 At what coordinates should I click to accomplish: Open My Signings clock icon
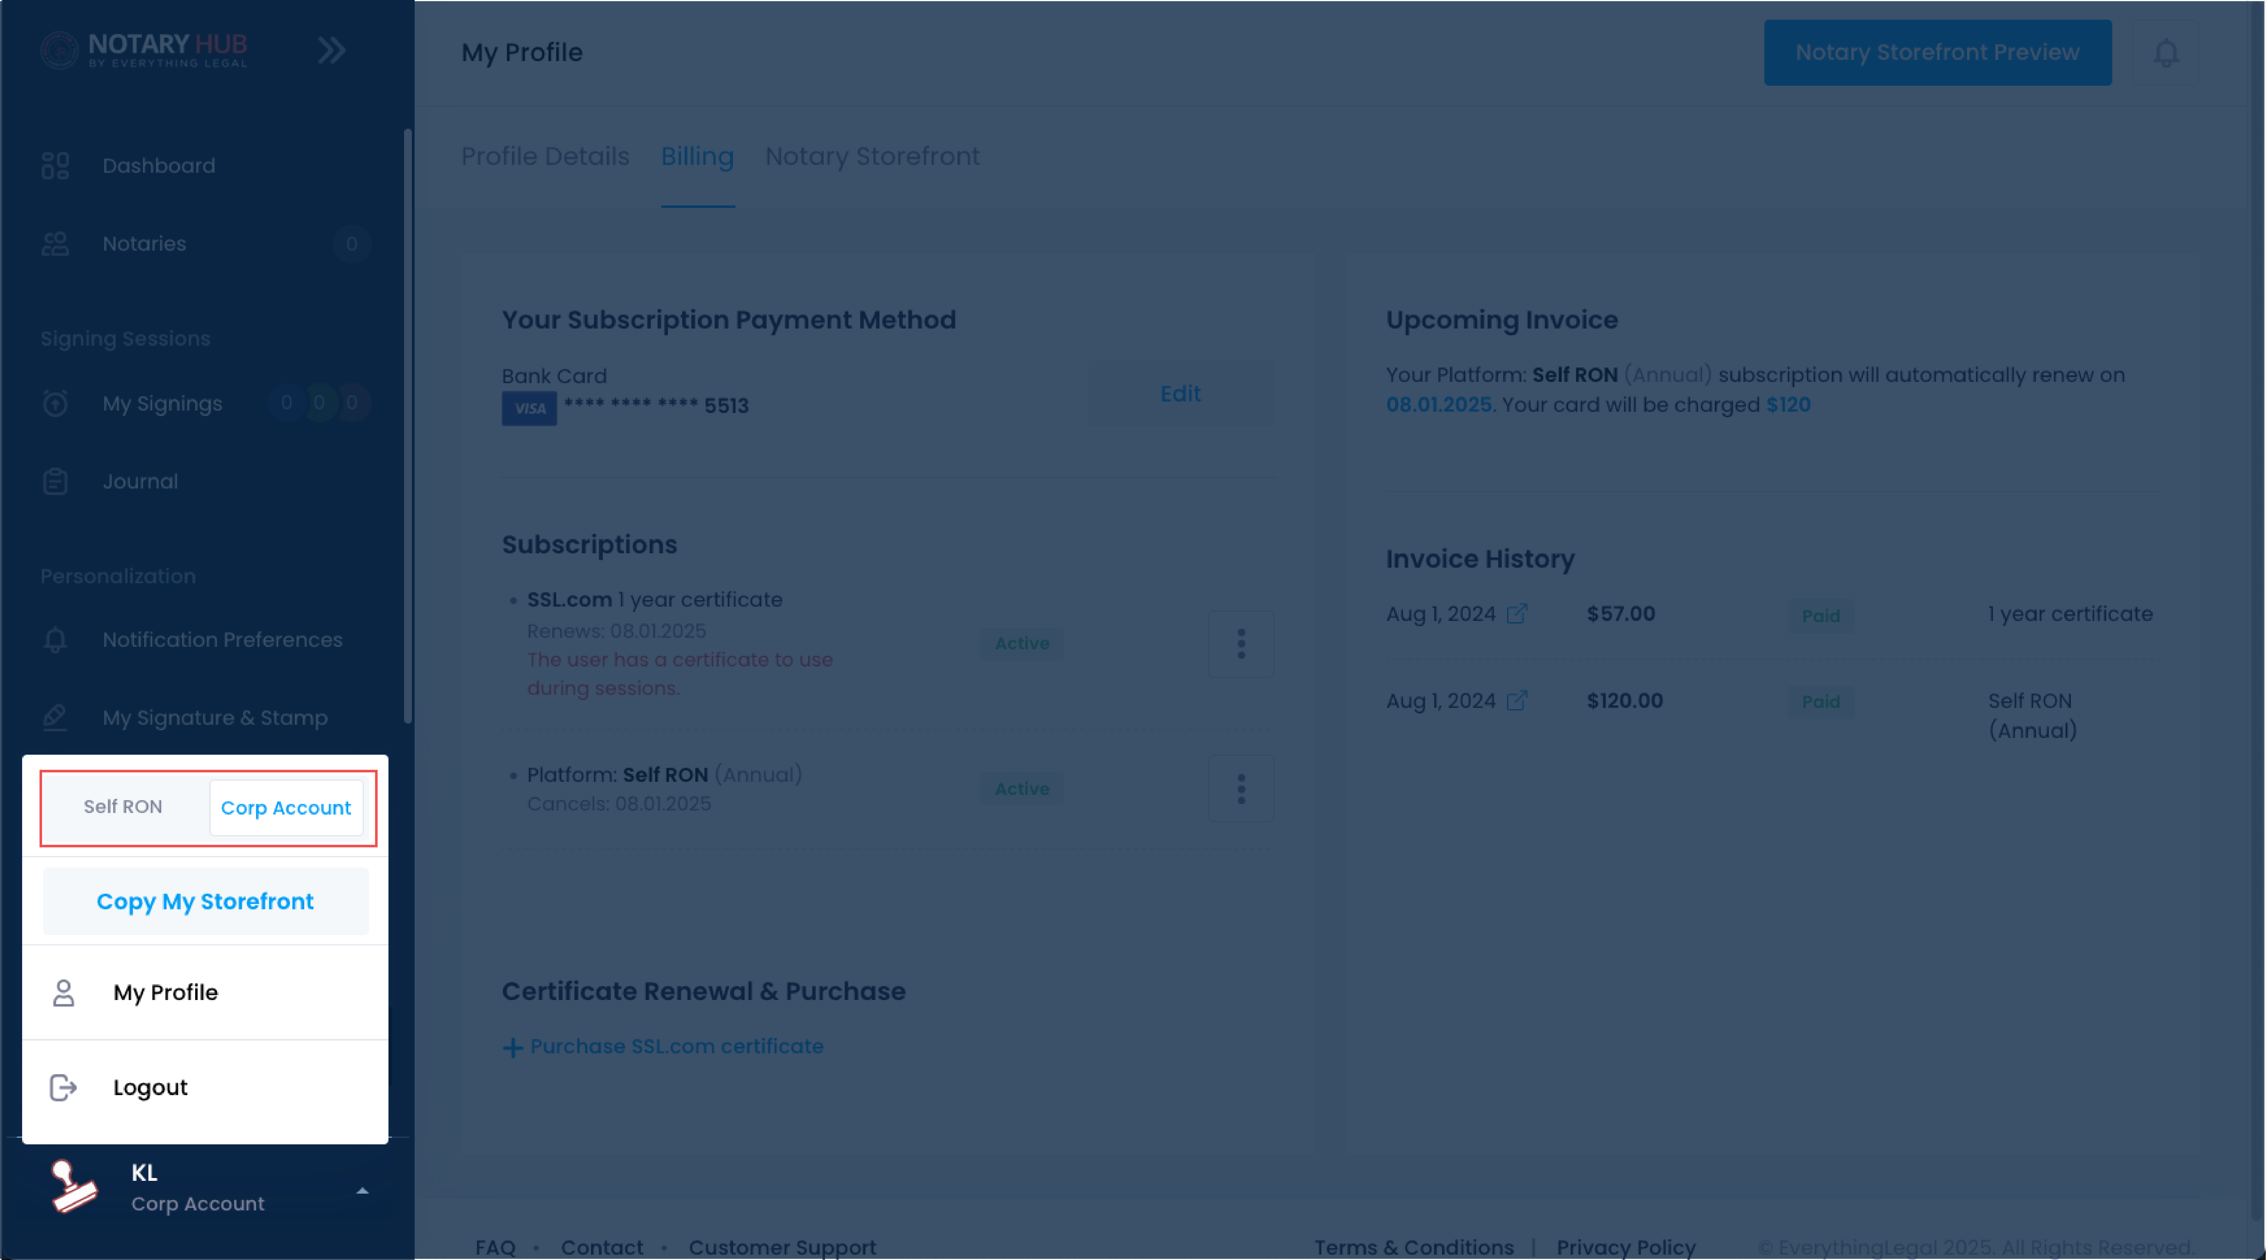(55, 404)
